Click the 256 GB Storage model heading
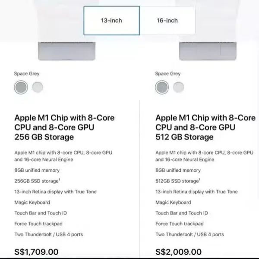This screenshot has width=259, height=259. coord(64,127)
